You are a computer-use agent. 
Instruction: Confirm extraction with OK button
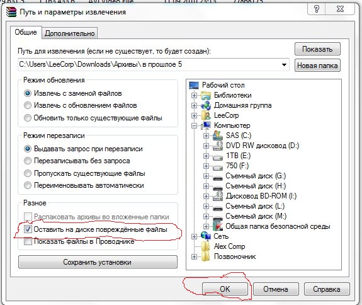point(225,289)
